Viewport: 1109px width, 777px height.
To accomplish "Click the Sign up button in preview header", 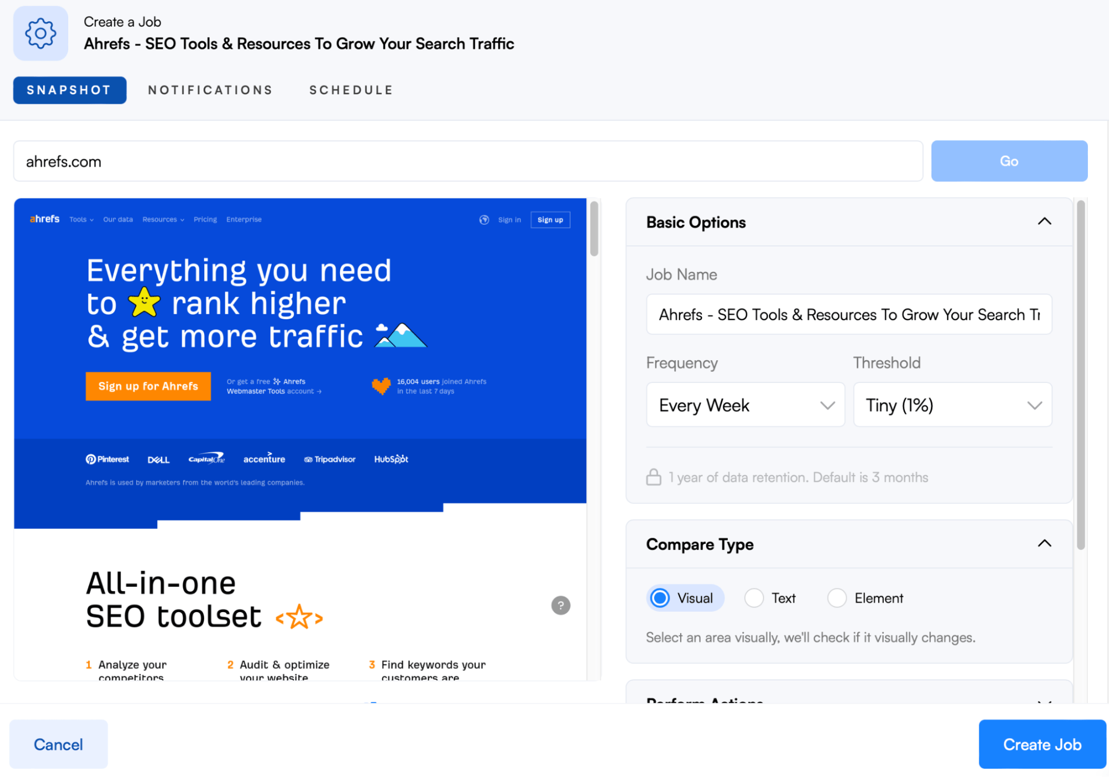I will pyautogui.click(x=550, y=220).
